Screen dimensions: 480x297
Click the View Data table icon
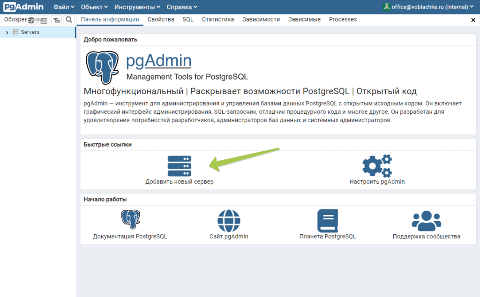point(44,21)
